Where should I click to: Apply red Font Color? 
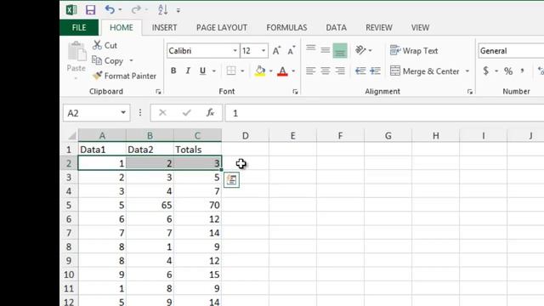(283, 71)
